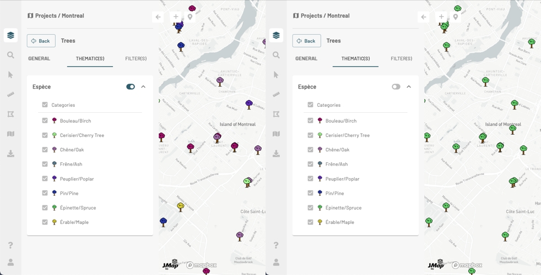Screen dimensions: 541x275
Task: Turn off the enabled Espèce thematic toggle
Action: pyautogui.click(x=131, y=87)
